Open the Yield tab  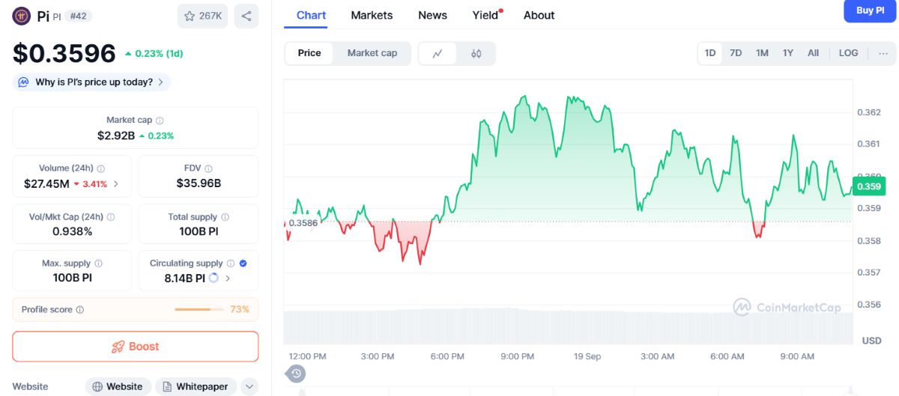pos(486,15)
